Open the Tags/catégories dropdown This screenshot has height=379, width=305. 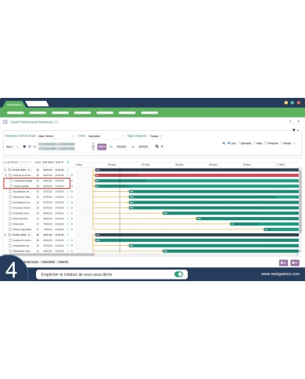point(156,136)
